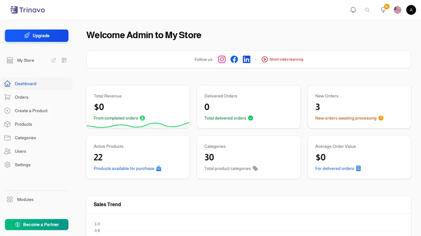Image resolution: width=421 pixels, height=236 pixels.
Task: Open the Delivered Orders card
Action: [249, 107]
